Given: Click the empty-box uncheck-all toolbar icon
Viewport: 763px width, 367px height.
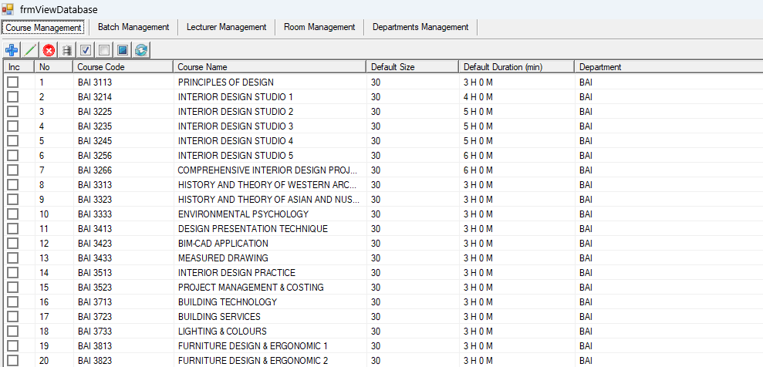Looking at the screenshot, I should click(x=104, y=49).
